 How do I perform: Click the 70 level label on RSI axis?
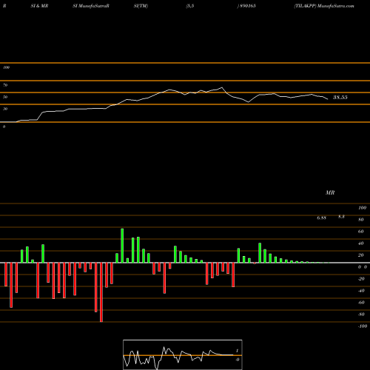(5, 85)
